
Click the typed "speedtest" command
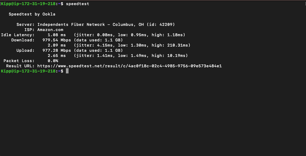tap(77, 4)
